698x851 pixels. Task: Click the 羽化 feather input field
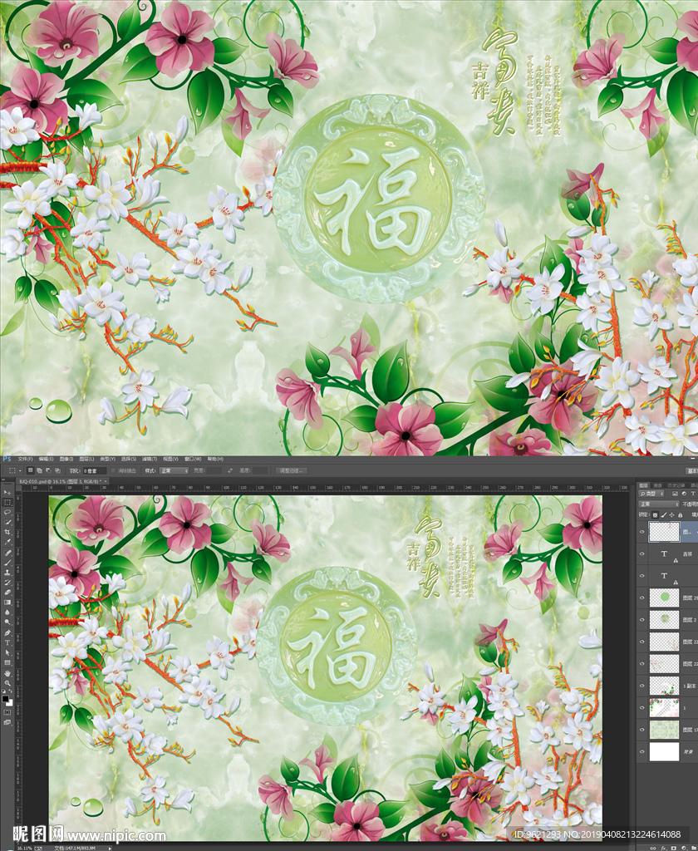pyautogui.click(x=95, y=470)
